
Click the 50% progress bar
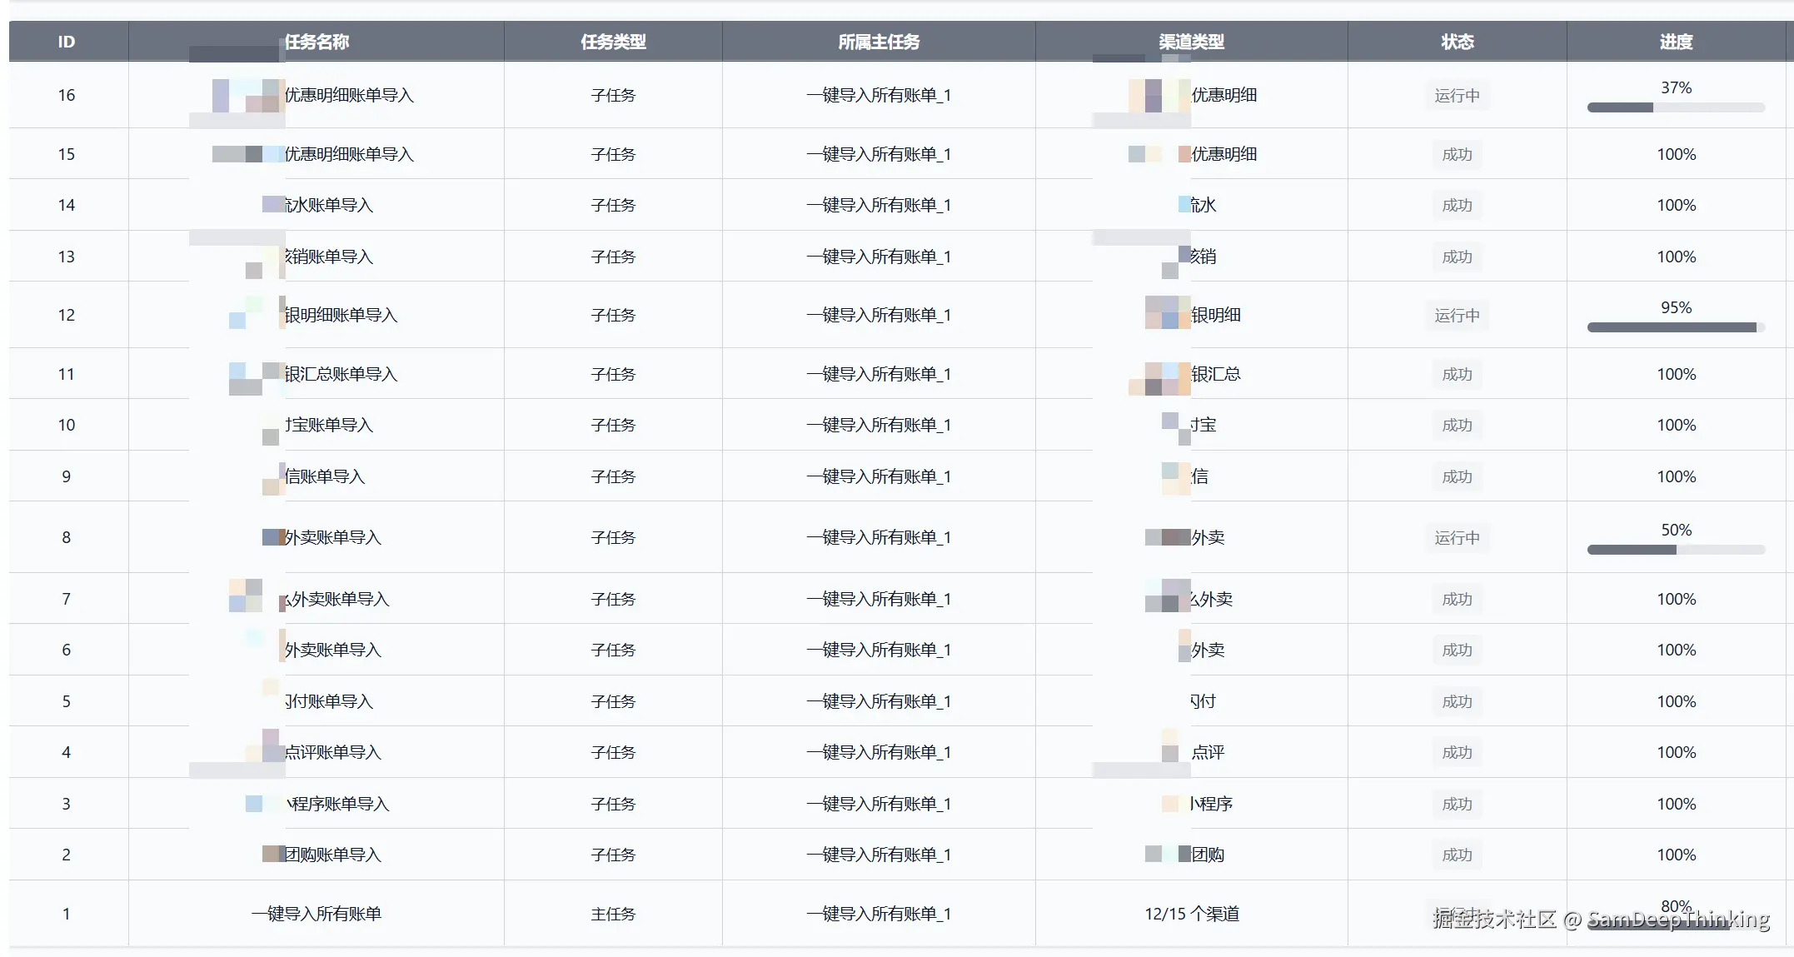1676,550
